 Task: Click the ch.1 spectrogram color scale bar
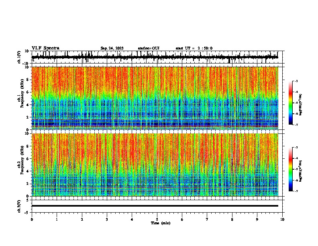pyautogui.click(x=291, y=103)
